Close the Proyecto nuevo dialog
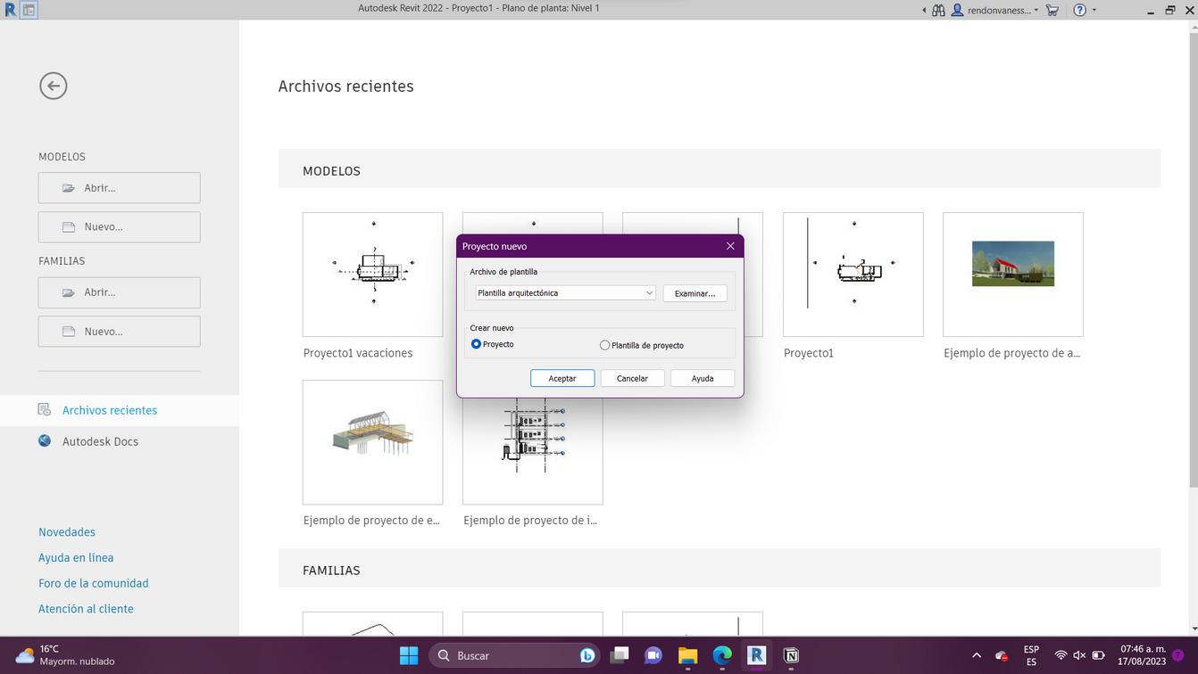The width and height of the screenshot is (1198, 674). 730,246
